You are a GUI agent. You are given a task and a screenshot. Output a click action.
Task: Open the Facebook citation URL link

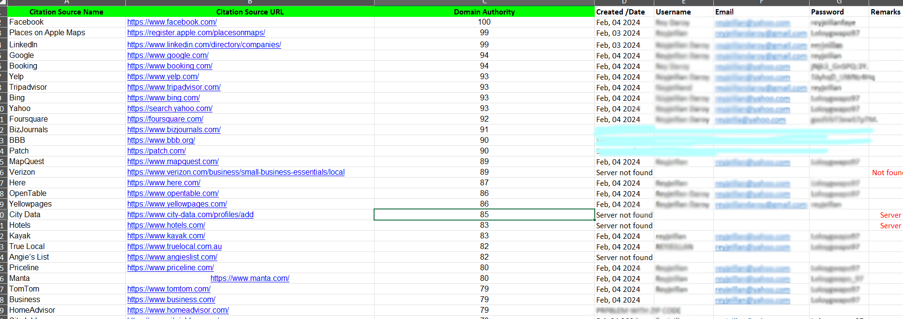172,22
